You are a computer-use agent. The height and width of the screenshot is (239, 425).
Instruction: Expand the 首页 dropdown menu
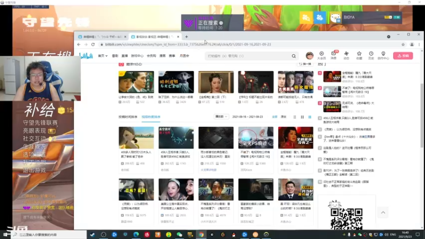103,56
